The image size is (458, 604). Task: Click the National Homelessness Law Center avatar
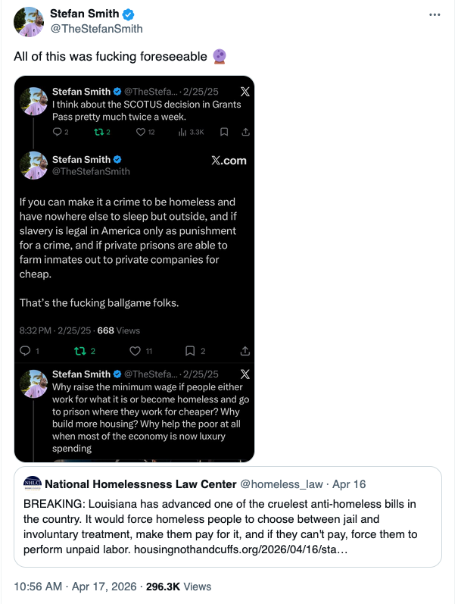[33, 484]
